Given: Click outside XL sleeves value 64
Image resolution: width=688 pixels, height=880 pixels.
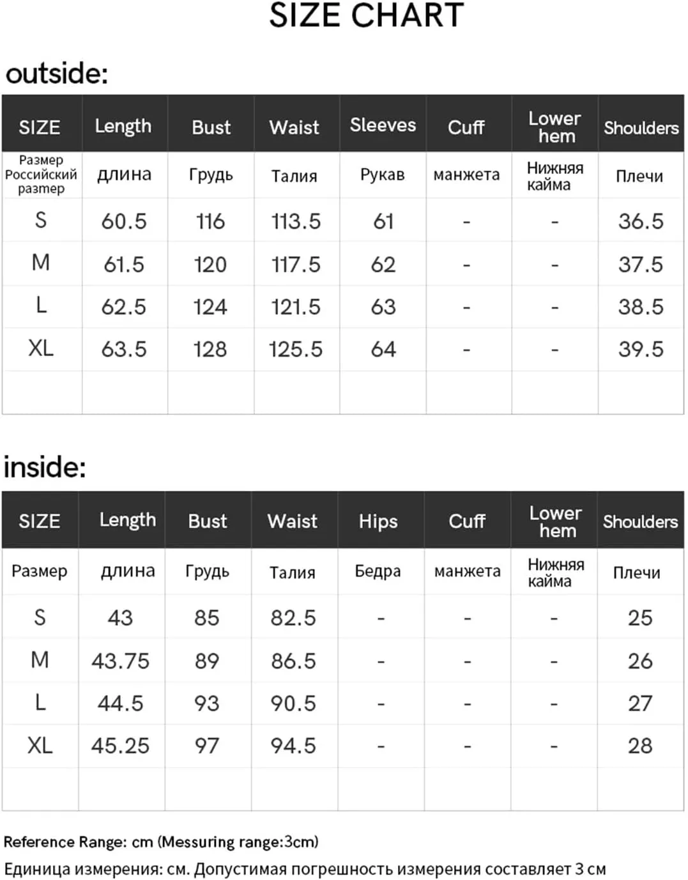Looking at the screenshot, I should (383, 349).
